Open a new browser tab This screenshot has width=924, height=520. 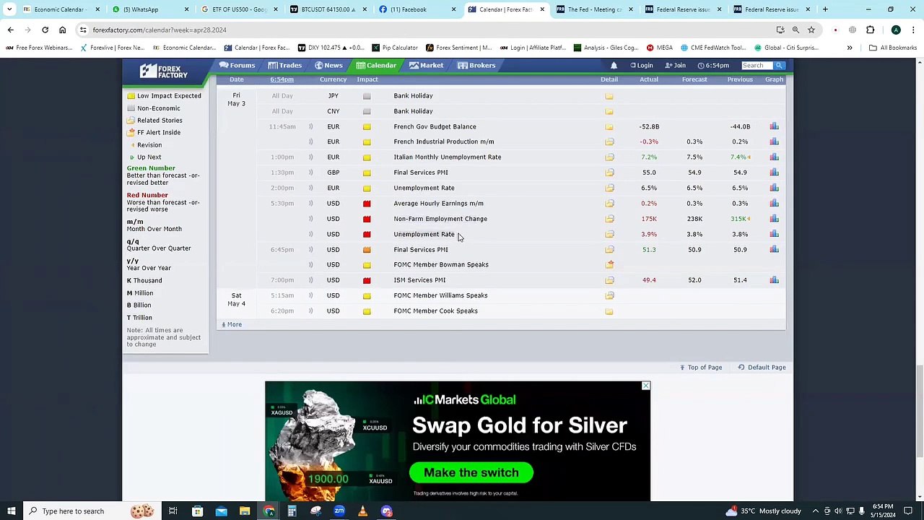[x=825, y=9]
